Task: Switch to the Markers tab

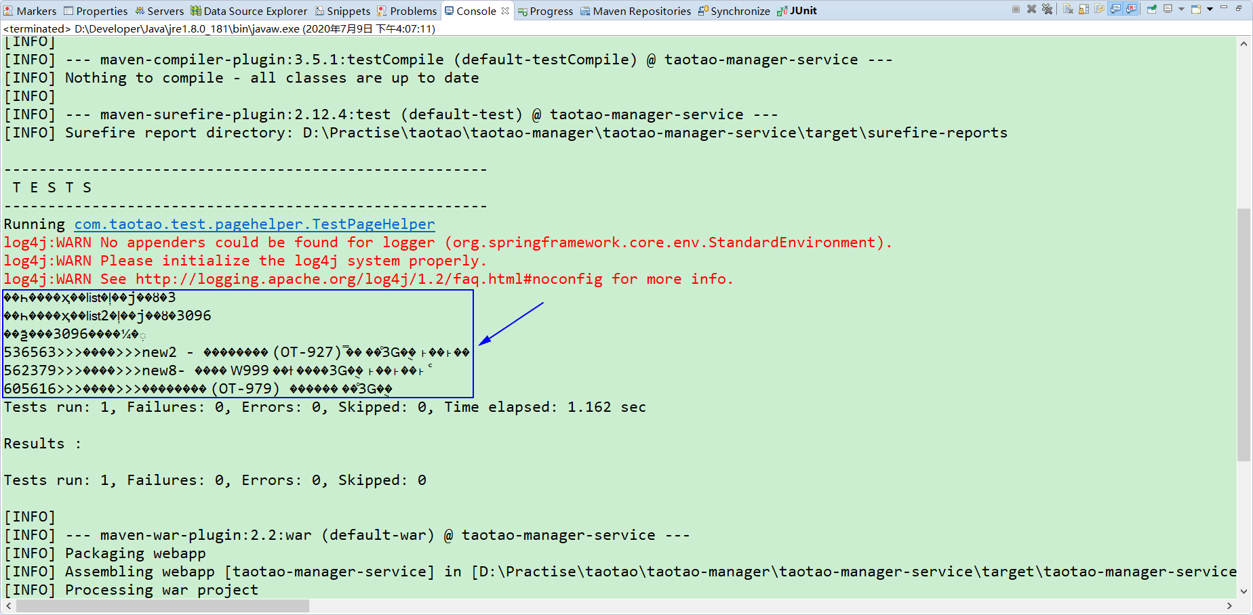Action: coord(30,11)
